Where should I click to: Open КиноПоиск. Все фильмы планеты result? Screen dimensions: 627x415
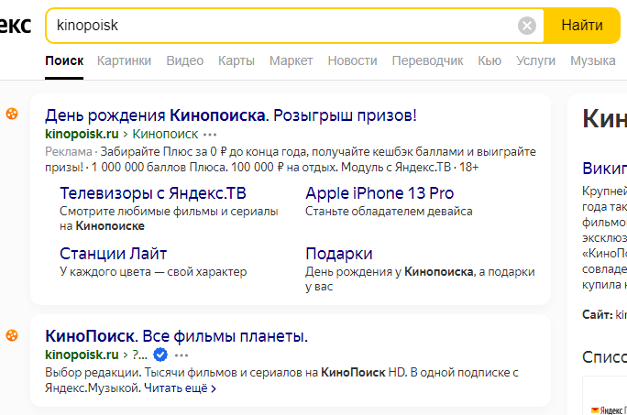[x=176, y=336]
